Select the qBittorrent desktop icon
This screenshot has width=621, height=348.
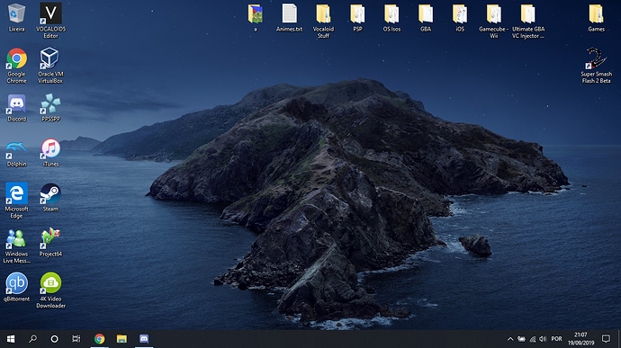16,288
